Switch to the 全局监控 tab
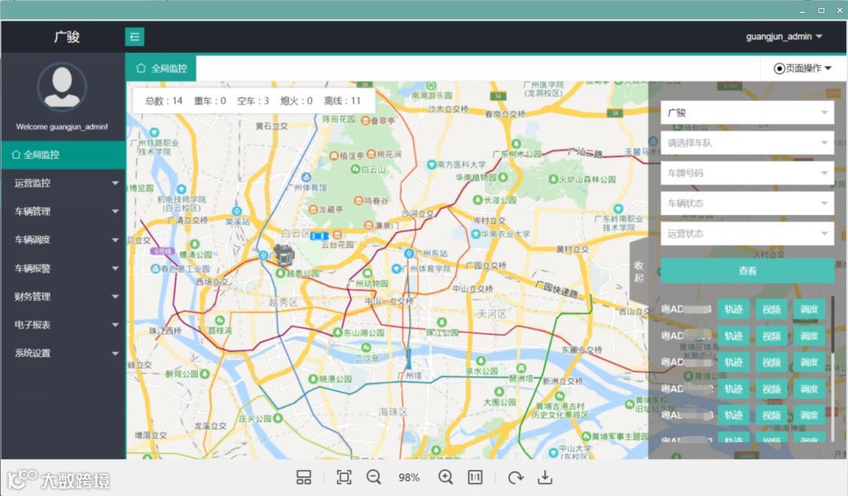 point(161,68)
